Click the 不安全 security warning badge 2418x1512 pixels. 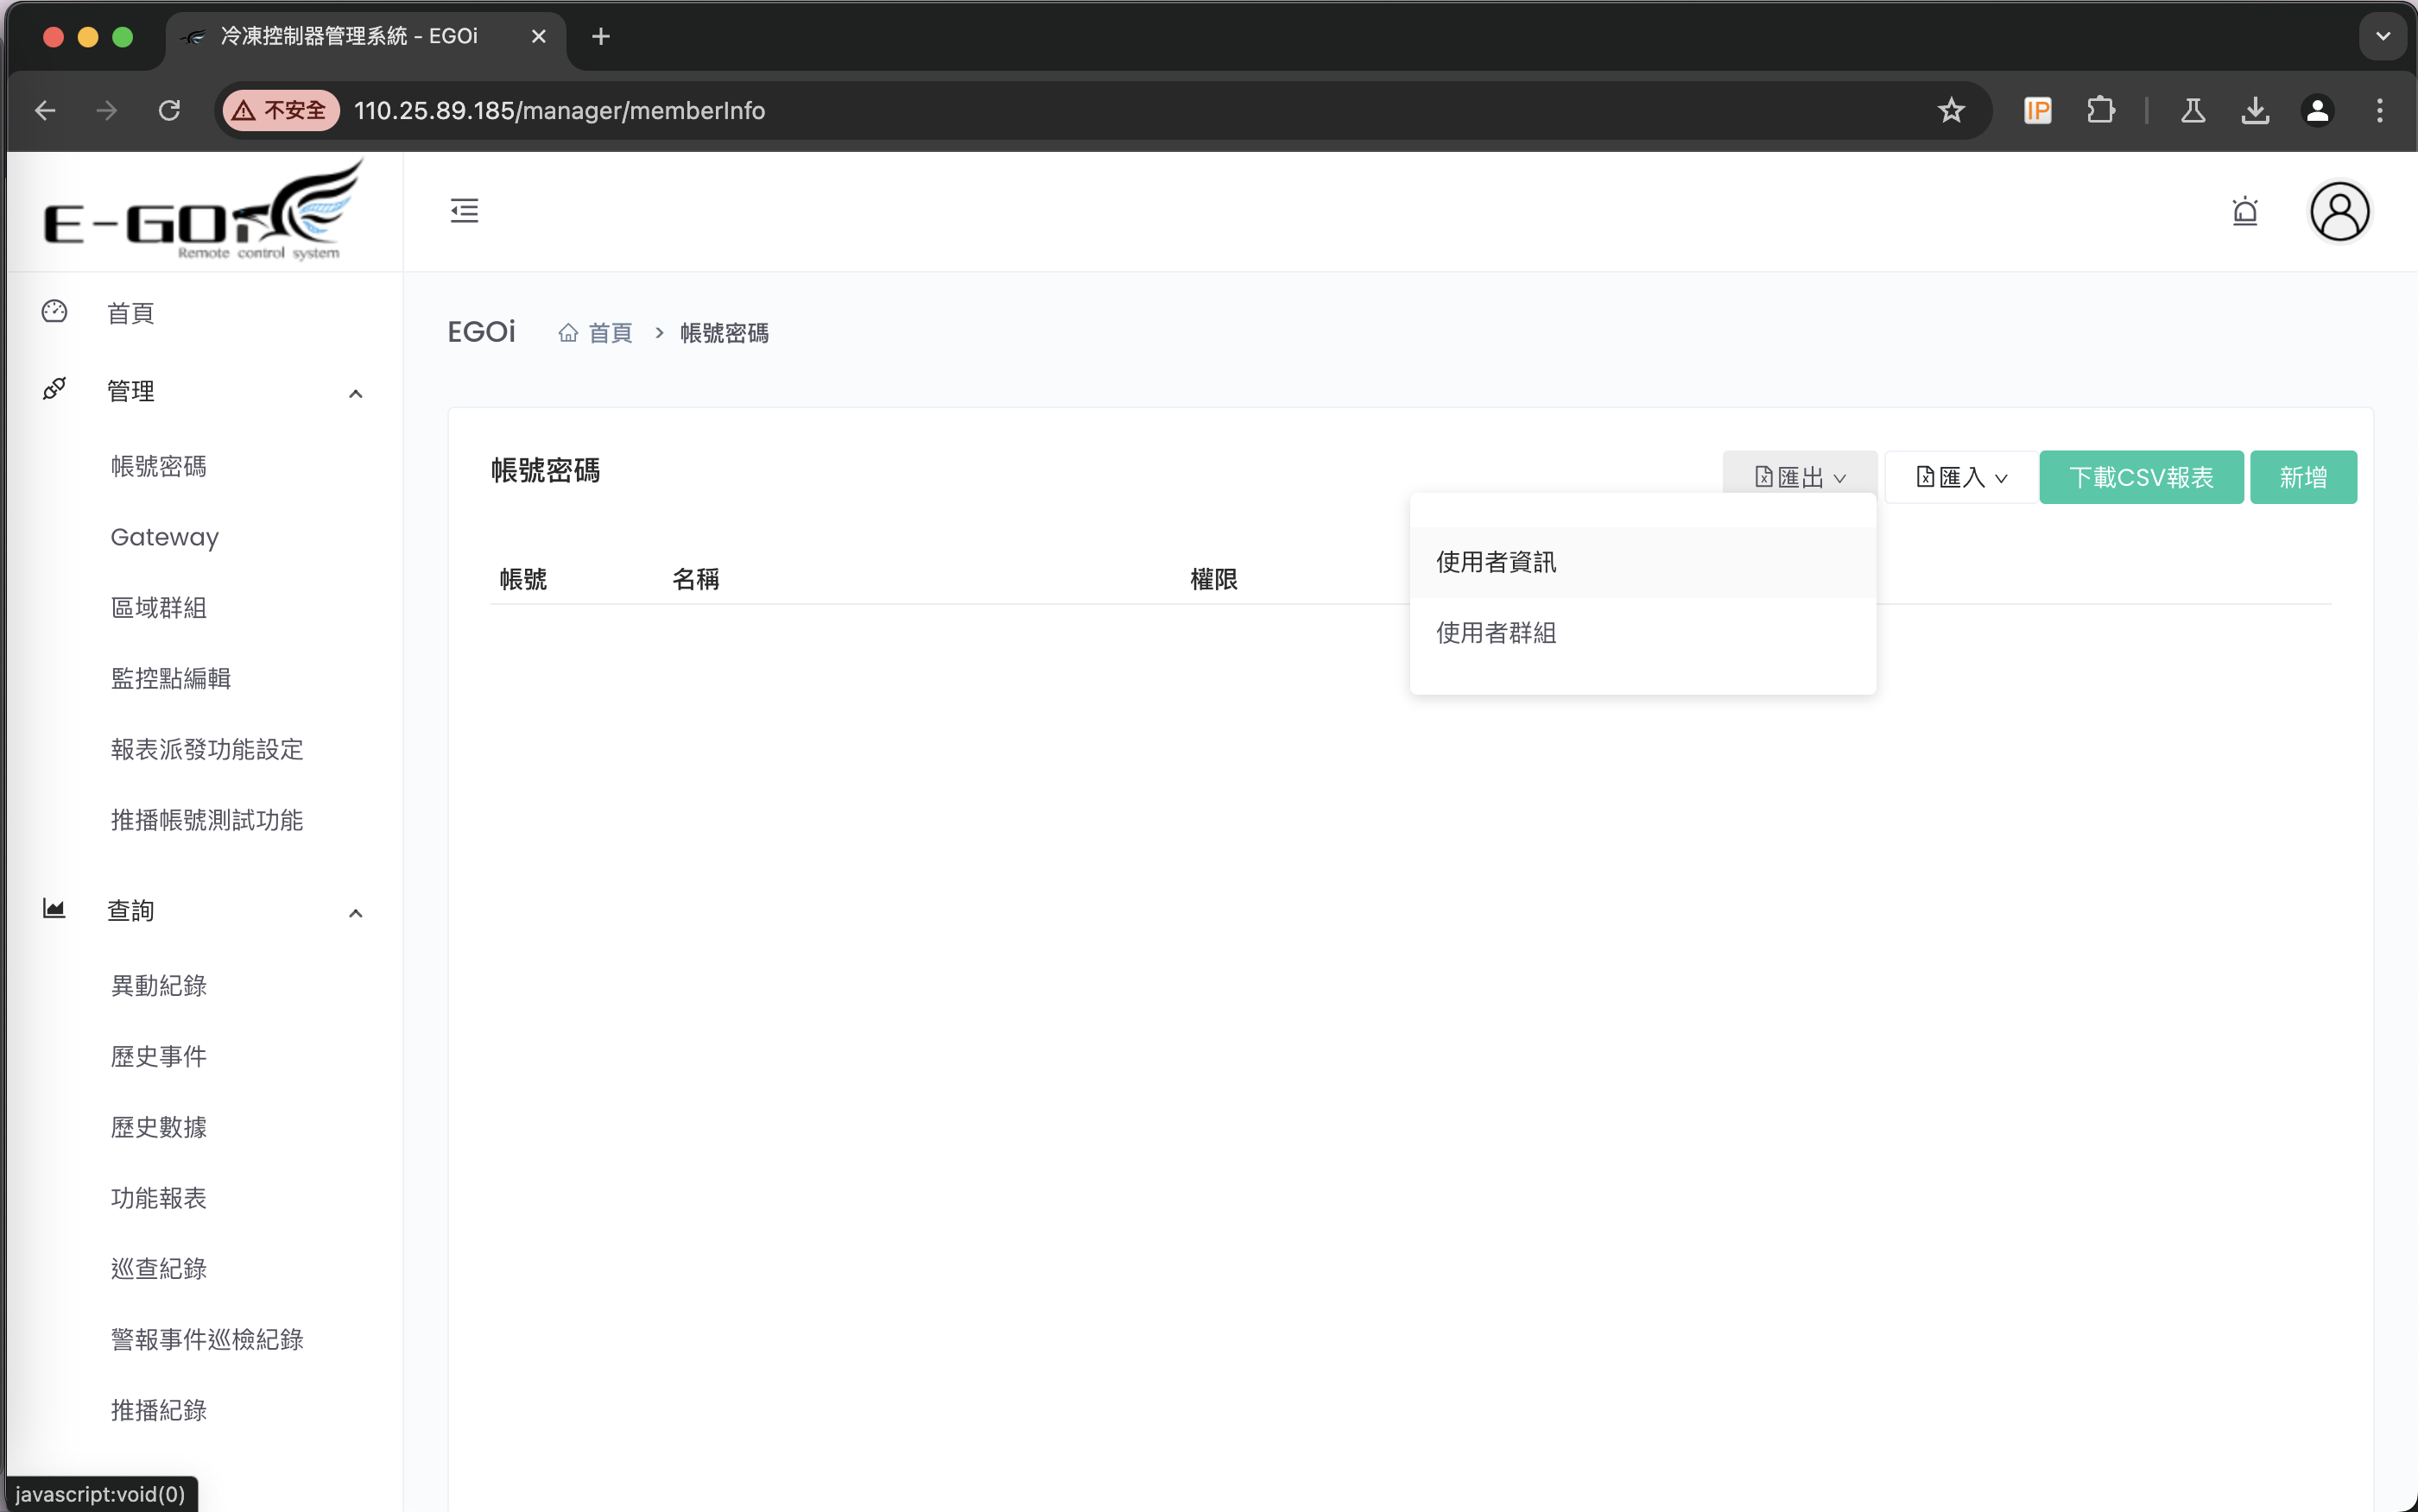click(282, 110)
